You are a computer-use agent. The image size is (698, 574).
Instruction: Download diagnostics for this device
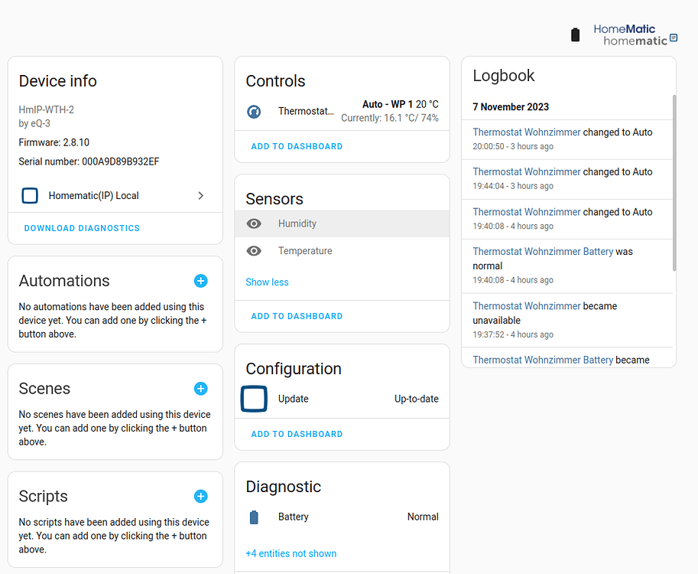coord(82,228)
